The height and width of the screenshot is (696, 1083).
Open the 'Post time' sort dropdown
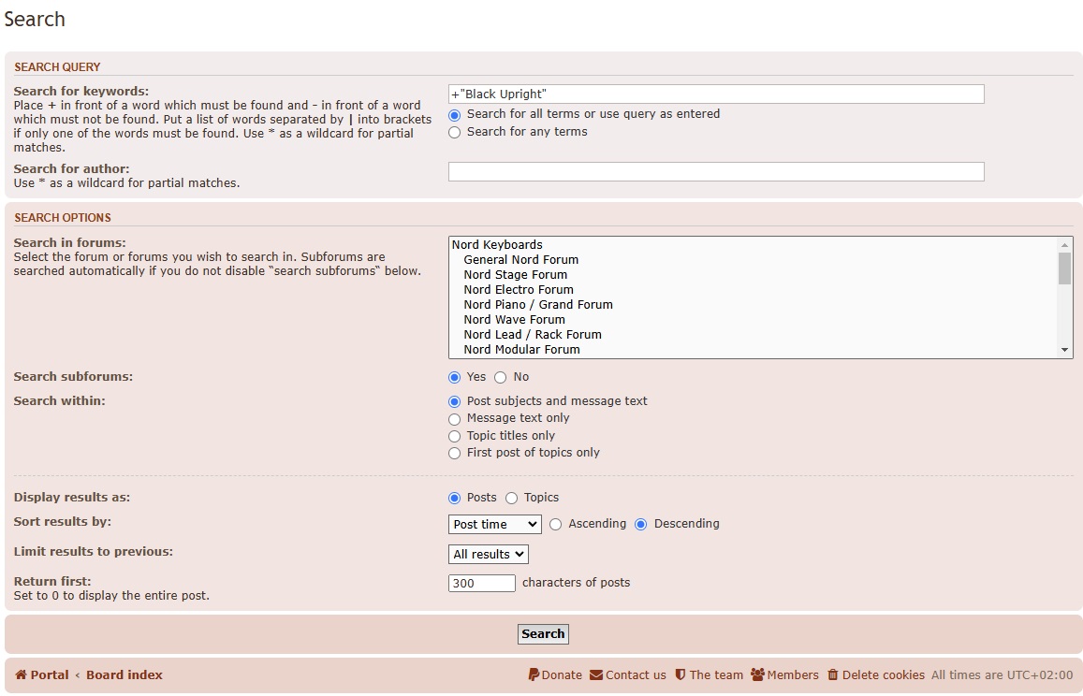pyautogui.click(x=494, y=525)
